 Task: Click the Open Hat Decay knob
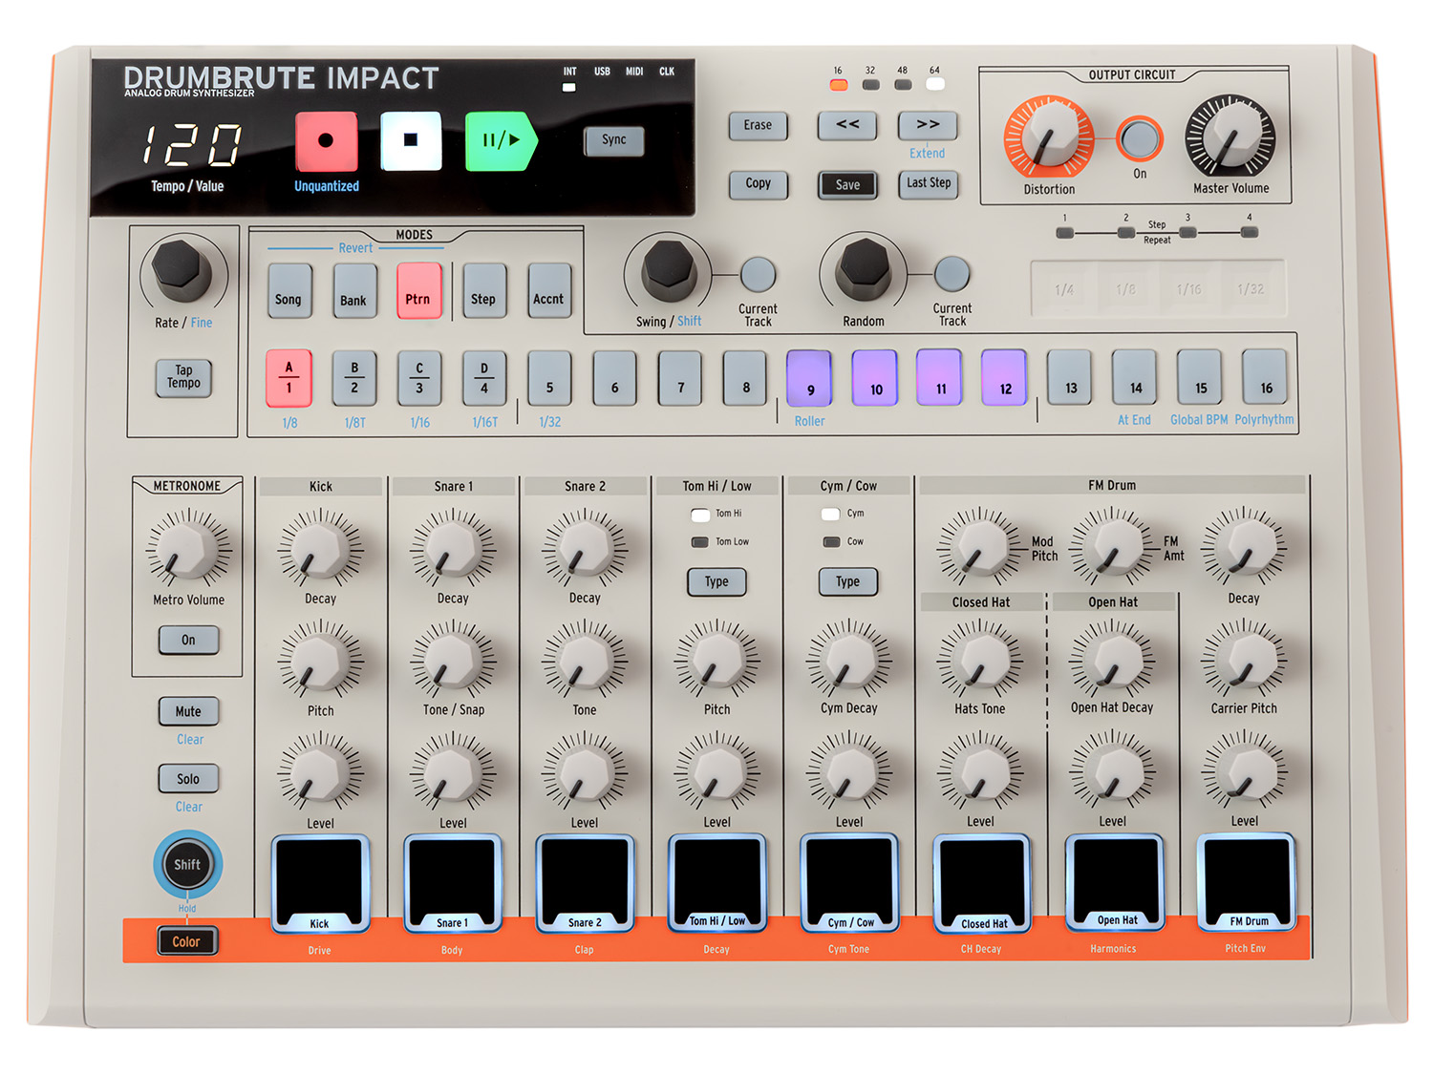[1112, 660]
